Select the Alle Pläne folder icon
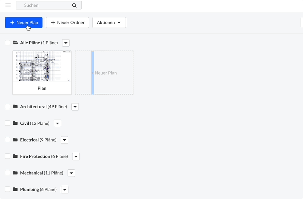The height and width of the screenshot is (199, 303). (15, 43)
